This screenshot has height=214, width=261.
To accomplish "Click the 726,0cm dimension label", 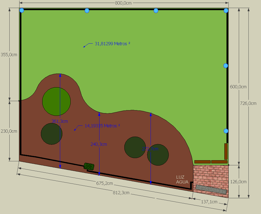I will pos(248,104).
